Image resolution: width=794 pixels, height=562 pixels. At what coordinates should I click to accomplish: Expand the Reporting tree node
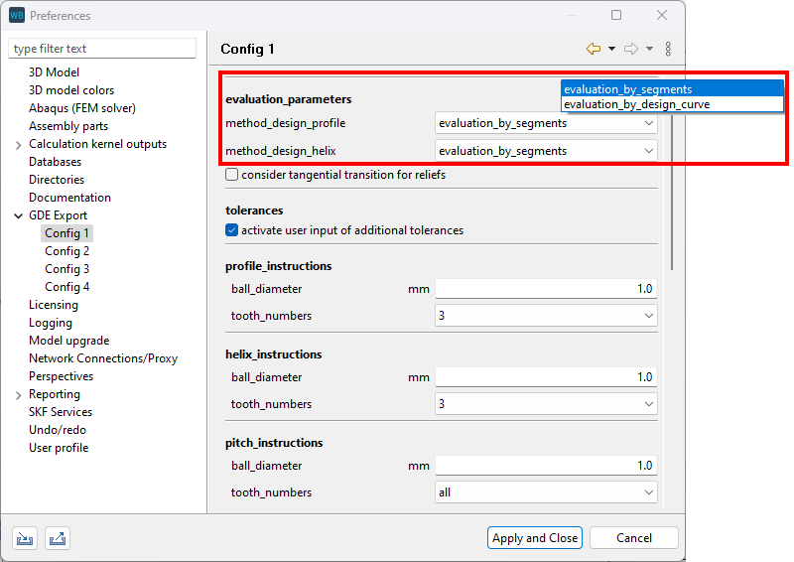[19, 395]
